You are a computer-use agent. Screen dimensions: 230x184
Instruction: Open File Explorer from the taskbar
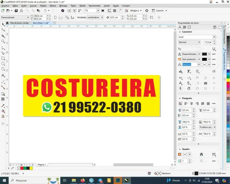tap(74, 180)
